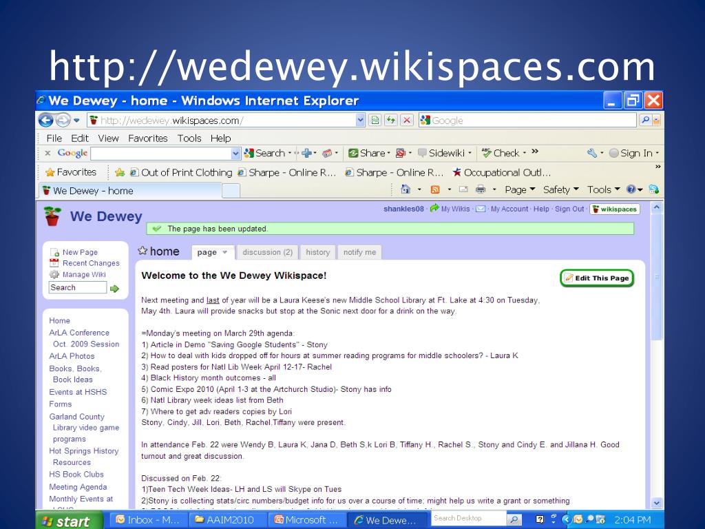This screenshot has width=705, height=529.
Task: Click Manage Wiki in sidebar
Action: click(84, 274)
